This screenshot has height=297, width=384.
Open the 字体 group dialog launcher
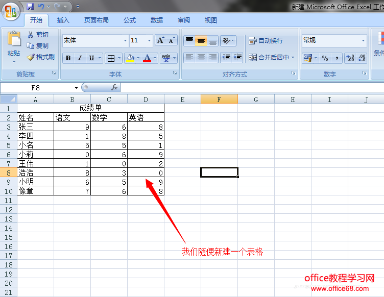[175, 73]
